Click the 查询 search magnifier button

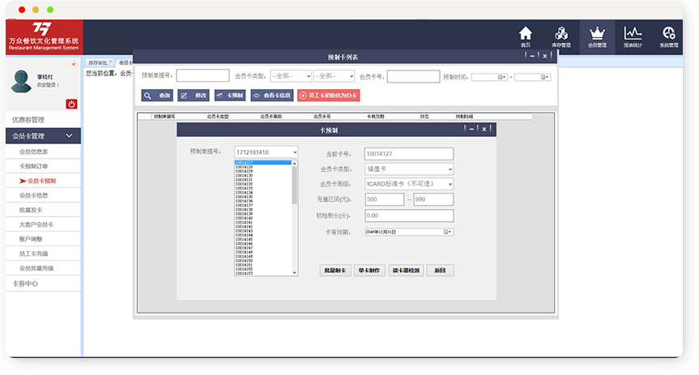tap(157, 96)
